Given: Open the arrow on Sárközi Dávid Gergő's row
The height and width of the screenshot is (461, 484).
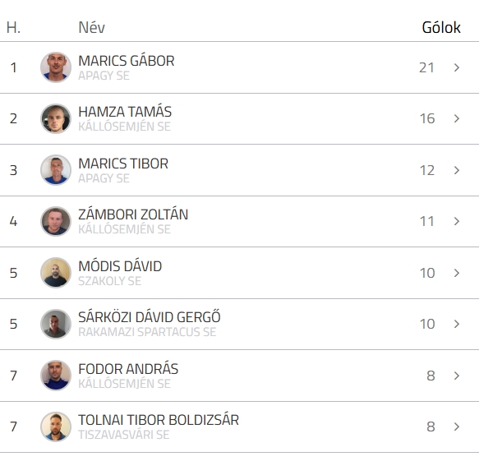Looking at the screenshot, I should pos(457,324).
